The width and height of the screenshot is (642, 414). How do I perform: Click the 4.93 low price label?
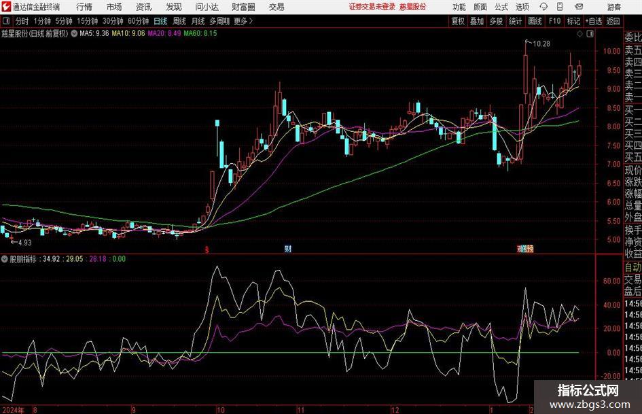[x=24, y=243]
